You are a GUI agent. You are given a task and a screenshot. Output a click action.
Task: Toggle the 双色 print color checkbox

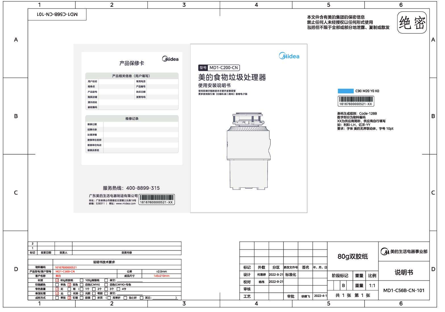pos(69,285)
